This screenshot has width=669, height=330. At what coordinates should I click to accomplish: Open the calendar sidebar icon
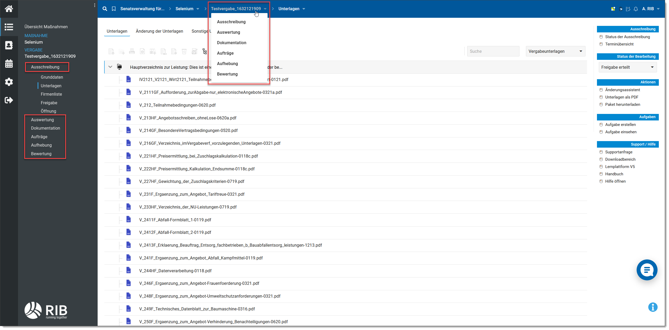pos(9,63)
